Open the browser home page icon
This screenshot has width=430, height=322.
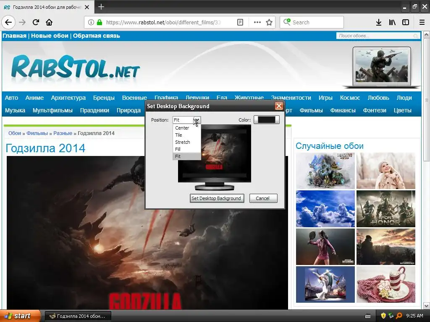tap(49, 22)
